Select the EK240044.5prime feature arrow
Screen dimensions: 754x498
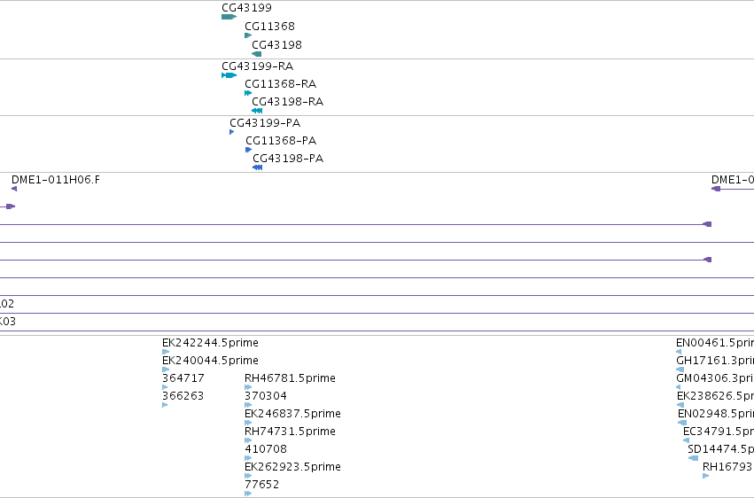[x=166, y=370]
